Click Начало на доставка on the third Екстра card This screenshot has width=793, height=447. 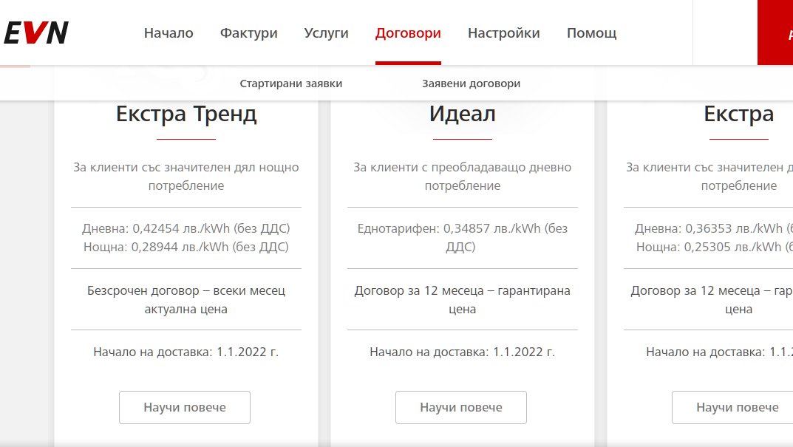pyautogui.click(x=719, y=352)
